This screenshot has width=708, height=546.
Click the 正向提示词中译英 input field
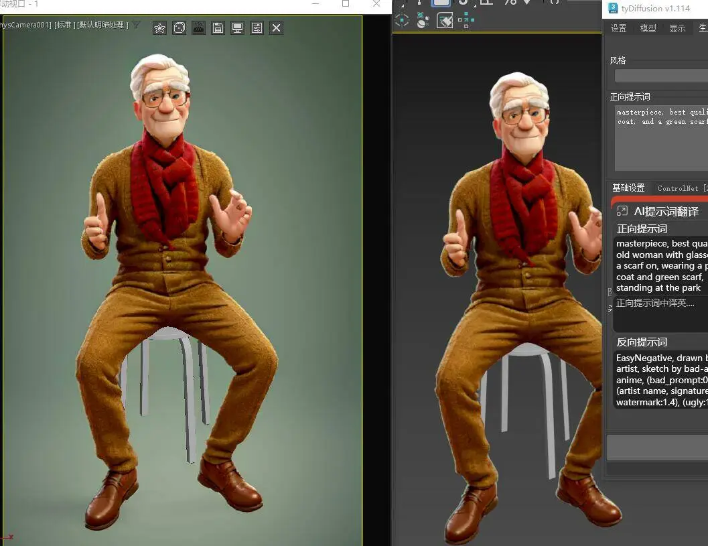(x=662, y=314)
